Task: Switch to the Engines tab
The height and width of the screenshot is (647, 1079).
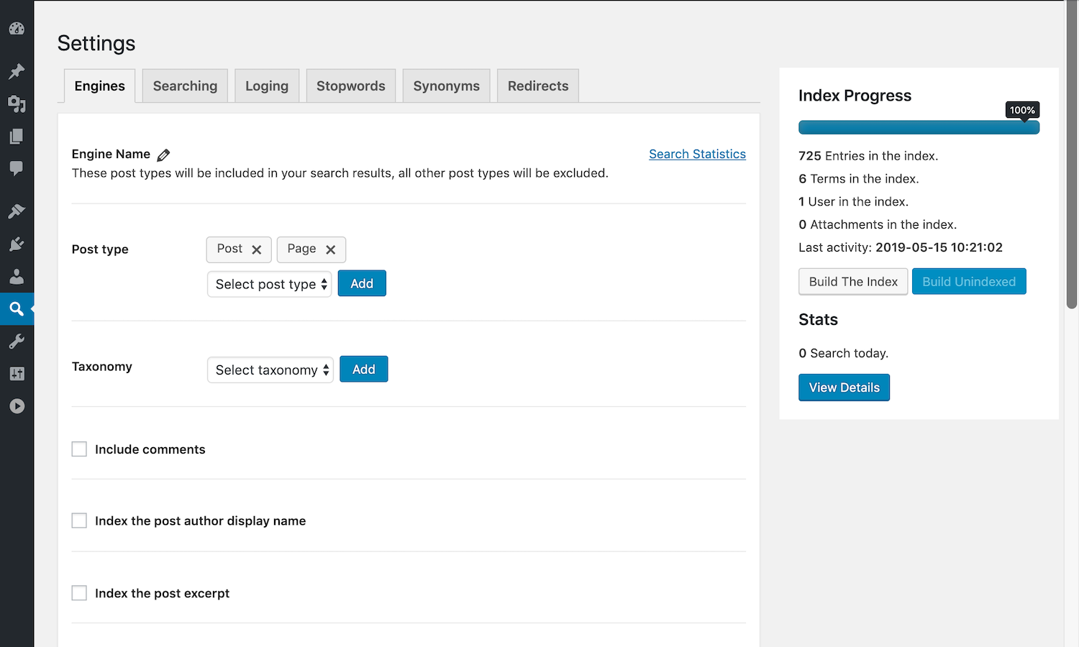Action: click(x=99, y=86)
